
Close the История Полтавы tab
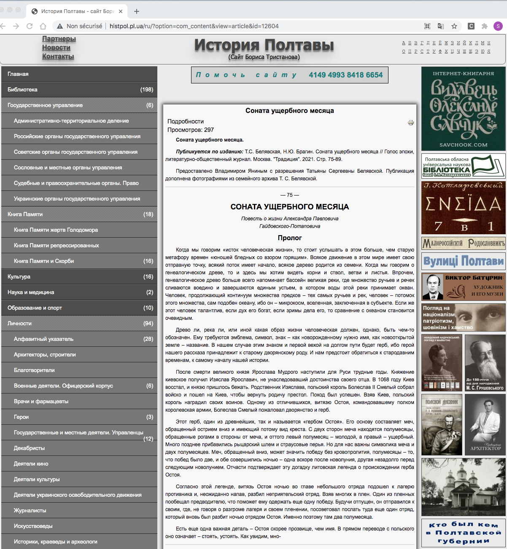coord(121,11)
